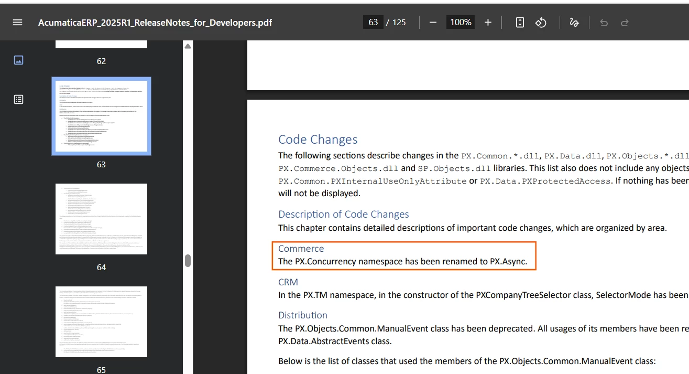Click the thumbnail panel scrollbar handle
The width and height of the screenshot is (689, 374).
tap(188, 261)
